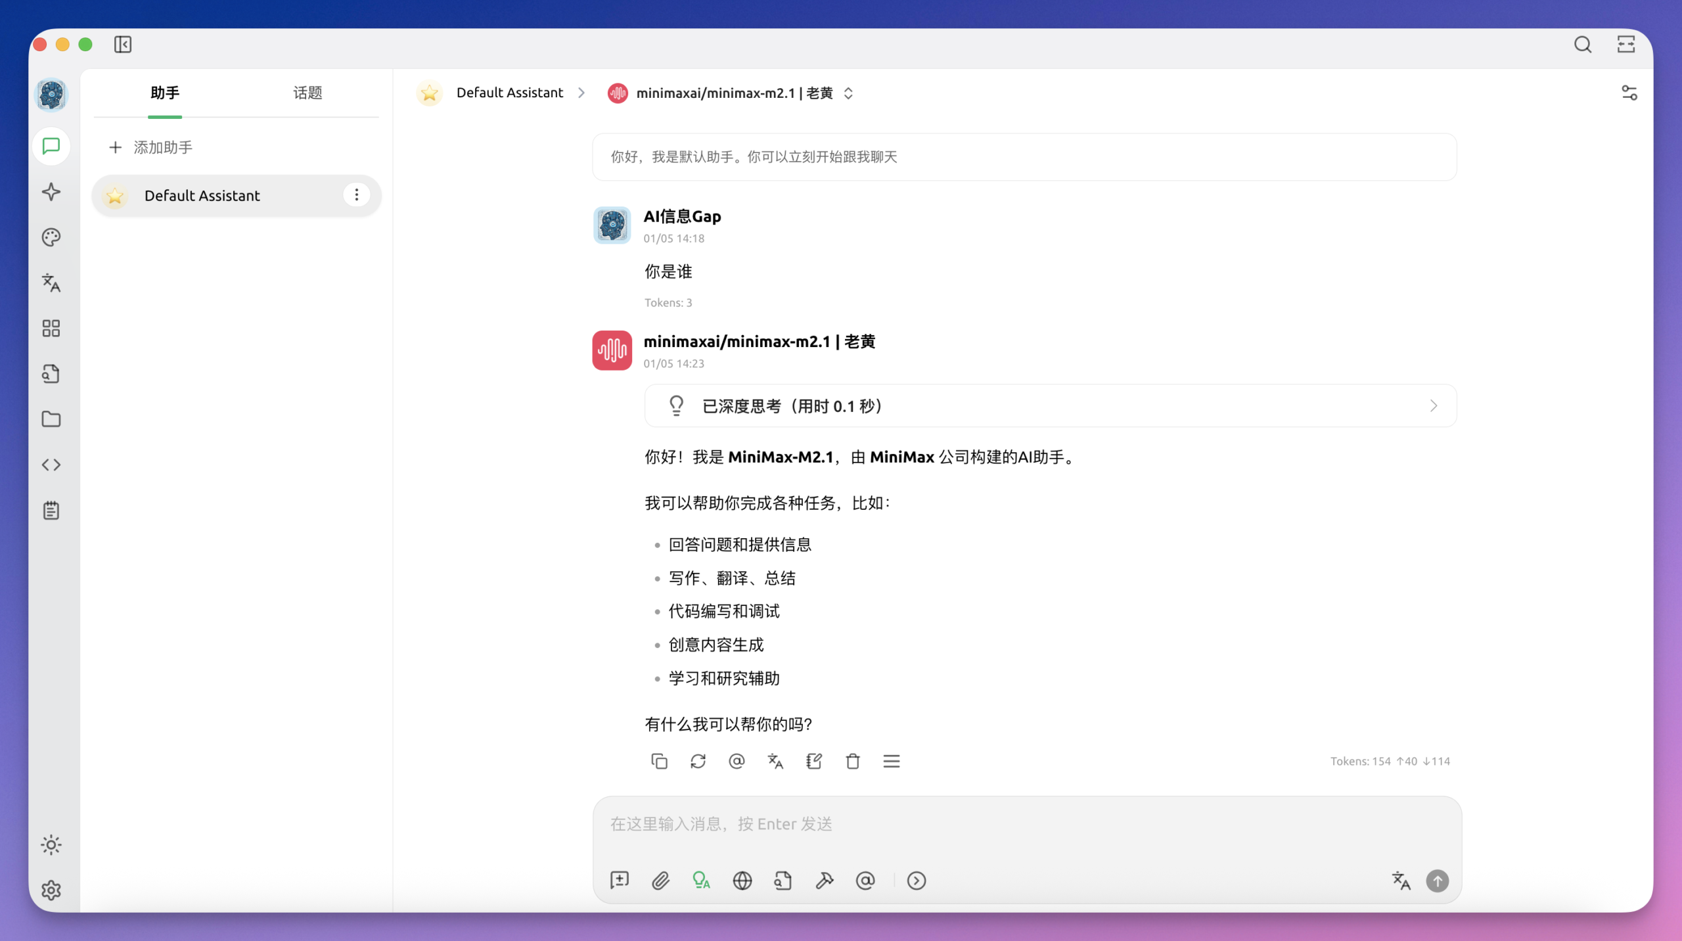Open the Knowledge base sidebar icon
The width and height of the screenshot is (1682, 941).
(x=51, y=373)
